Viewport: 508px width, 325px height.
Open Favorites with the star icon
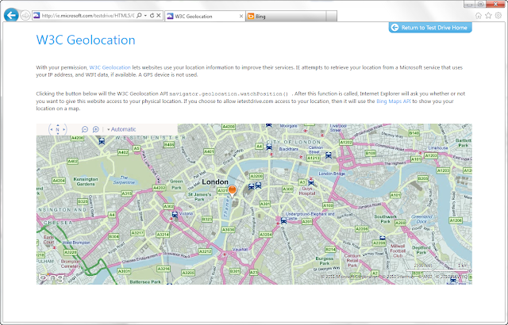tap(488, 16)
